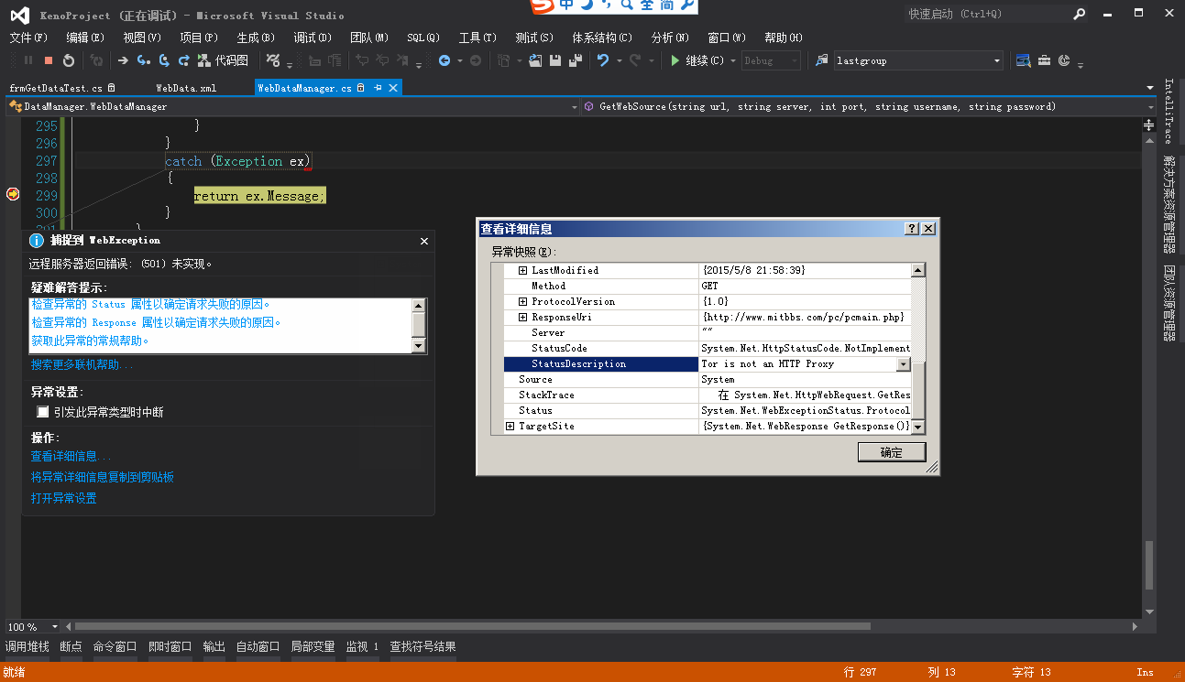
Task: Expand the TargetSite property row
Action: pos(510,427)
